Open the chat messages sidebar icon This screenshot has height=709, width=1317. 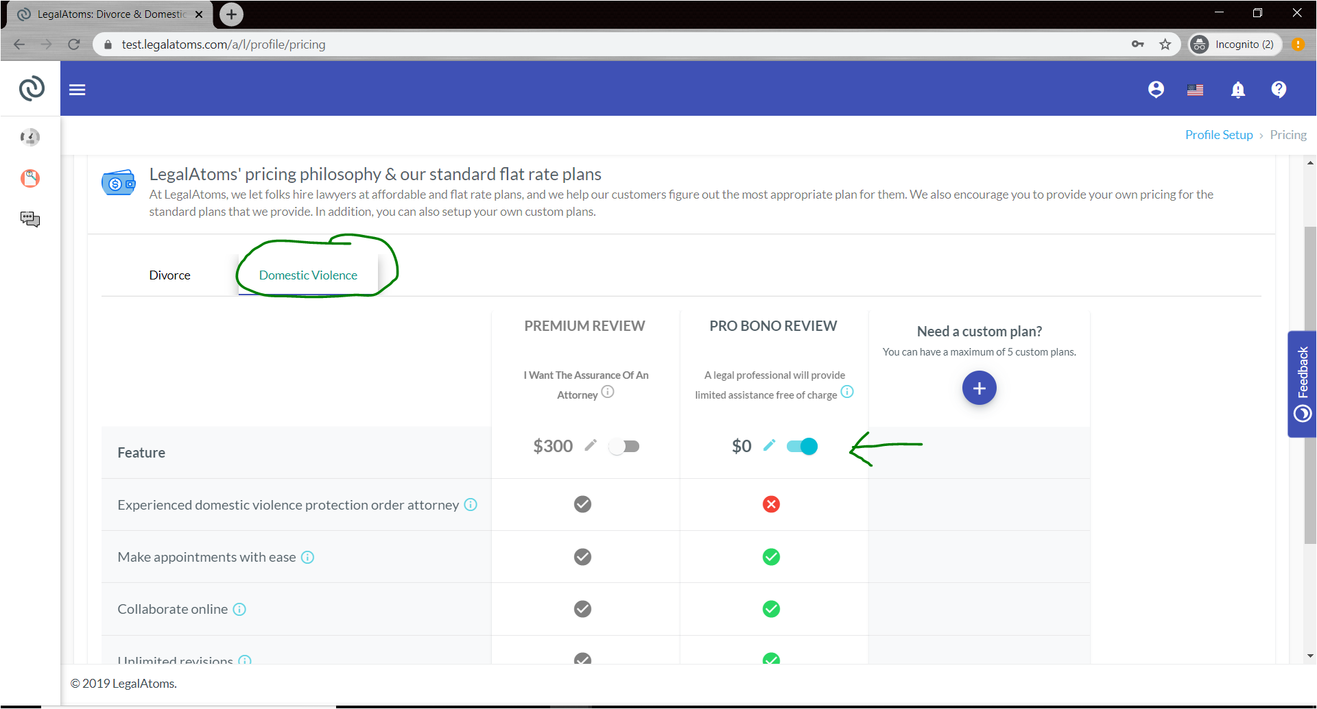click(x=30, y=219)
